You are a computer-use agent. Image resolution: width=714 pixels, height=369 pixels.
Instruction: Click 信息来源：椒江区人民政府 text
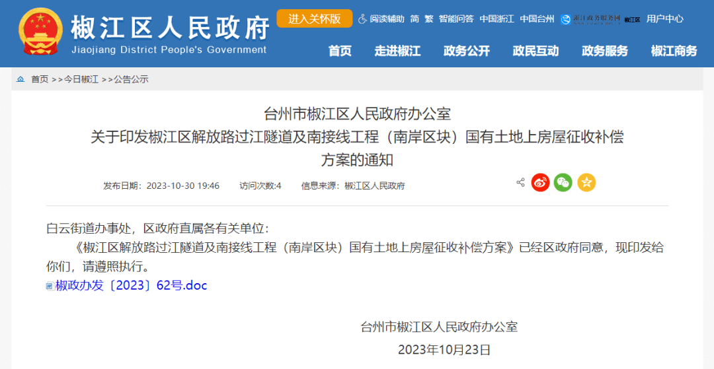tap(353, 186)
